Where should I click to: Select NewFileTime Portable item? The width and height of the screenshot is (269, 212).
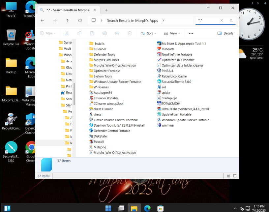175,54
